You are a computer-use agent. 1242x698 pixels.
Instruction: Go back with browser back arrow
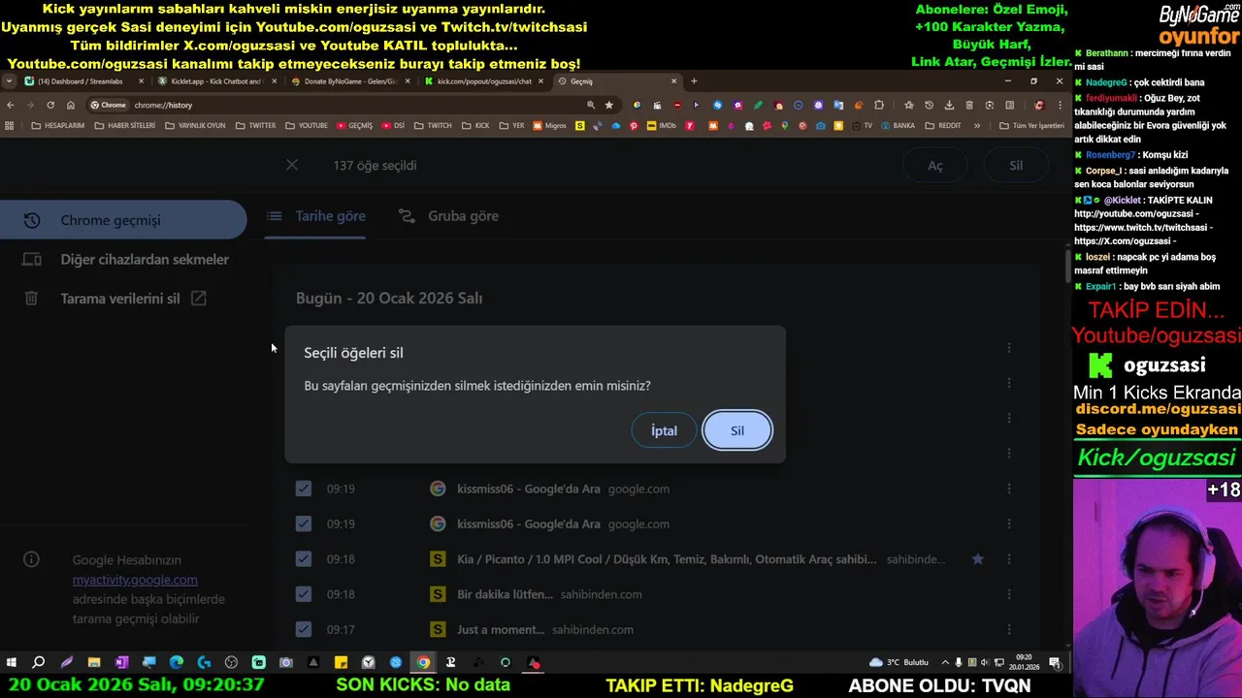tap(11, 105)
